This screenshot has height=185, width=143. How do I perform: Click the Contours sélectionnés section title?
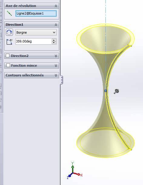pyautogui.click(x=25, y=75)
